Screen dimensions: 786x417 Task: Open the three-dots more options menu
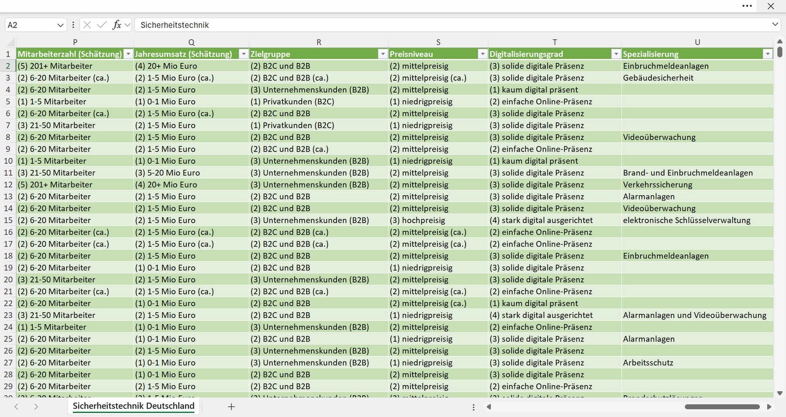click(x=747, y=6)
